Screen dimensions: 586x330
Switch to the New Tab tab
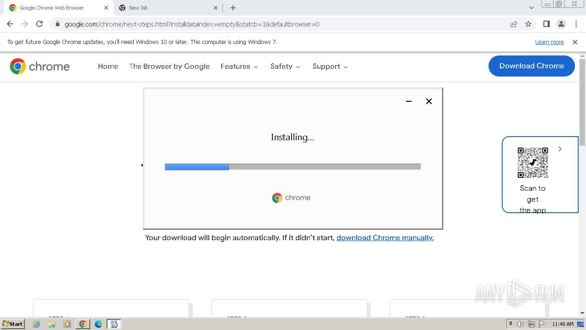168,8
